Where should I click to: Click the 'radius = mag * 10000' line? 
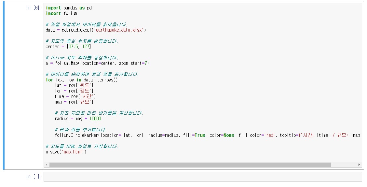click(x=78, y=119)
